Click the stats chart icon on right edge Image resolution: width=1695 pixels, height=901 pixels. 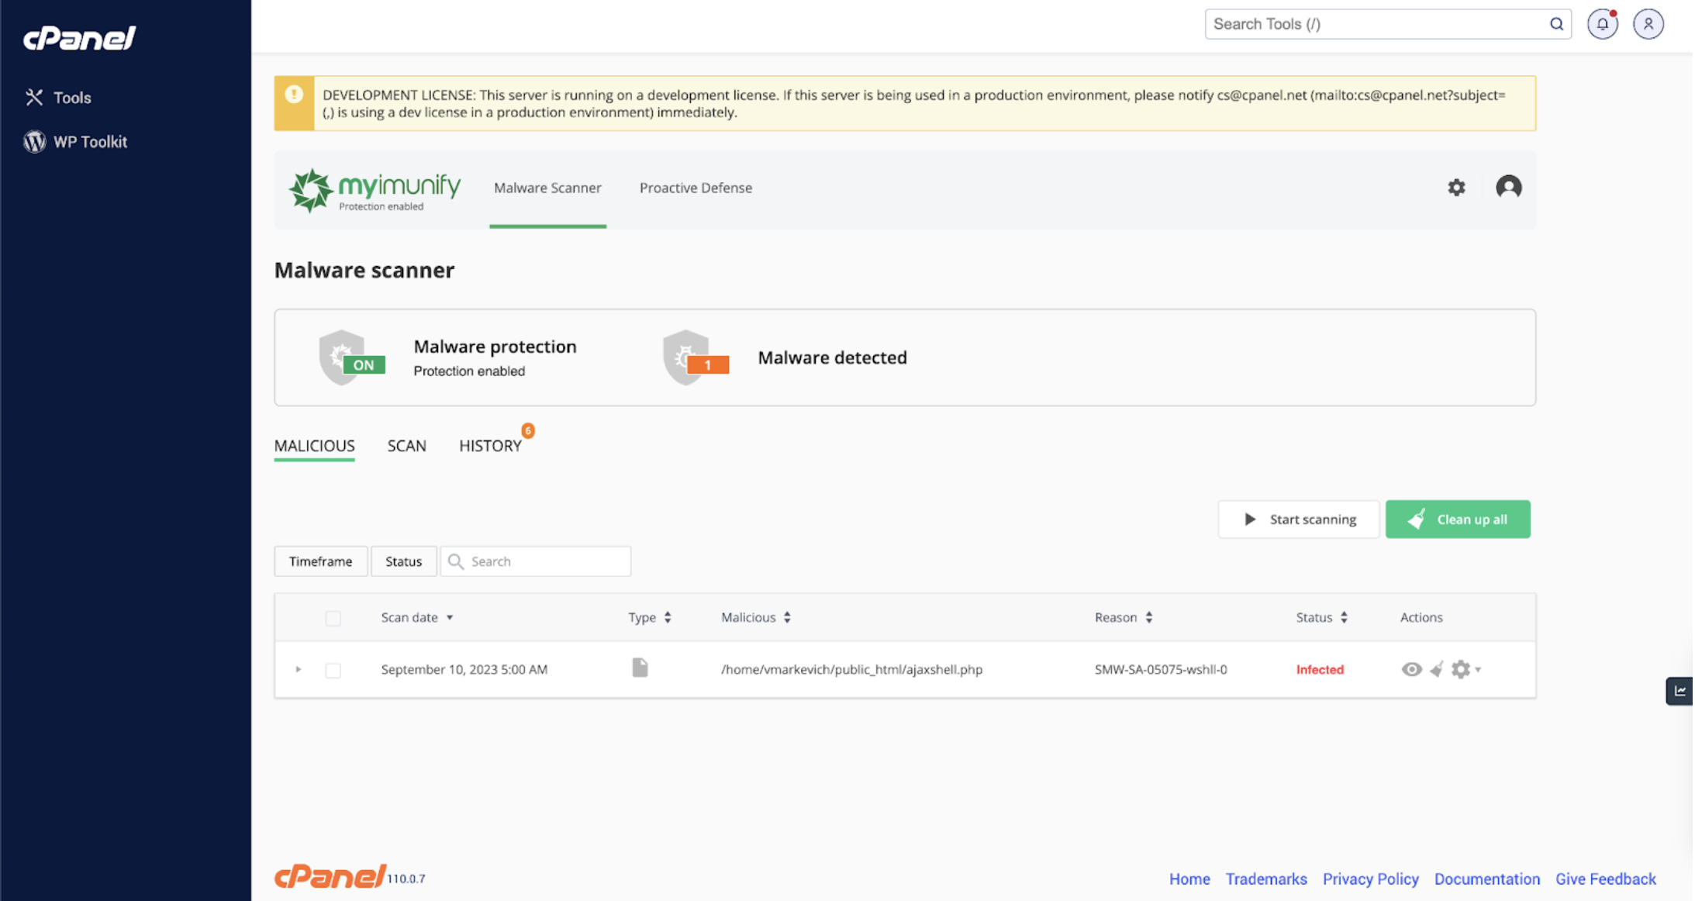[x=1679, y=691]
